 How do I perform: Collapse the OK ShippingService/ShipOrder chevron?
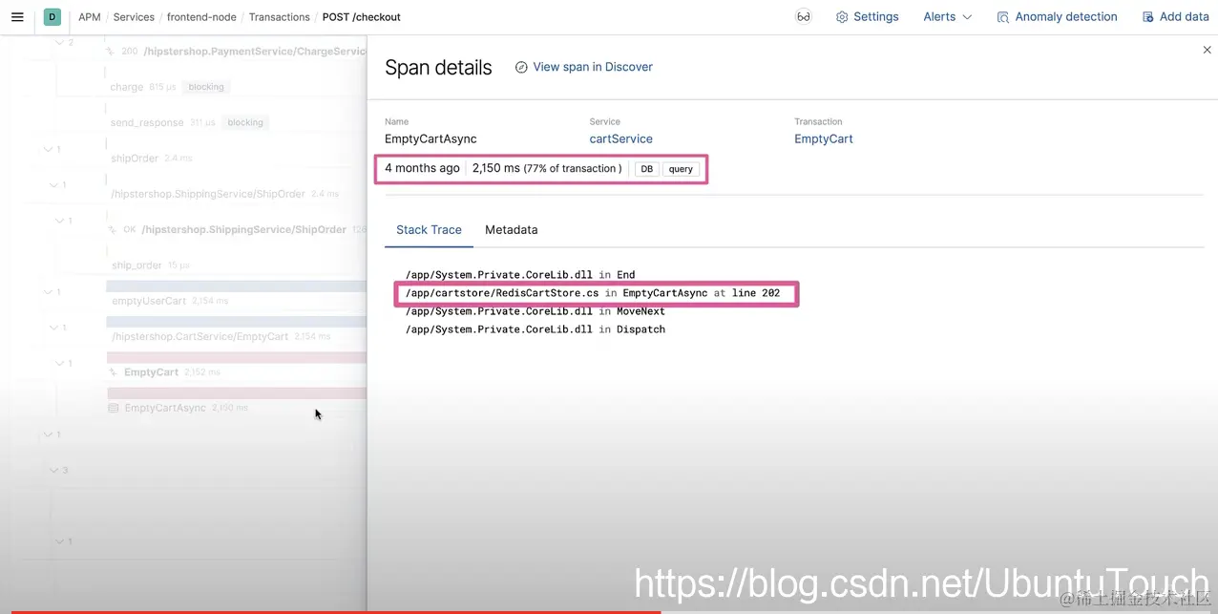point(60,221)
